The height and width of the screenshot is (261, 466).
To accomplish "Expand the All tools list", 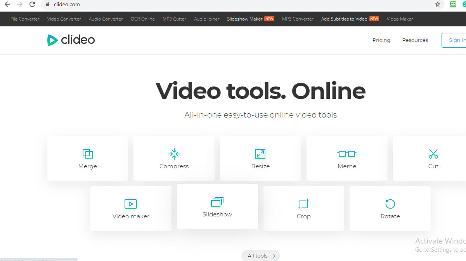I will (261, 256).
